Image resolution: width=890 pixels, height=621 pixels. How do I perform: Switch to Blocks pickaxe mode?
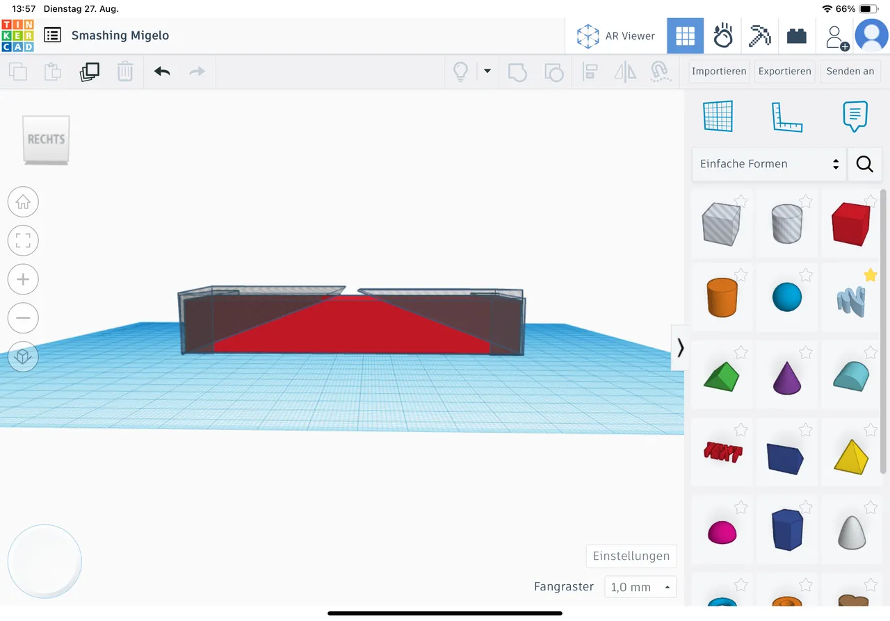pyautogui.click(x=759, y=36)
